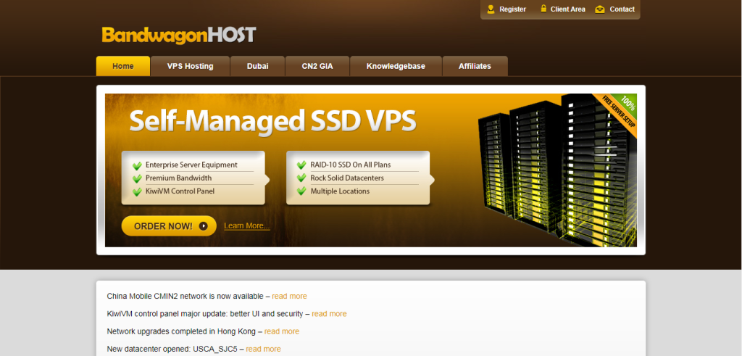
Task: Read more about Hong Kong network upgrades
Action: (282, 331)
